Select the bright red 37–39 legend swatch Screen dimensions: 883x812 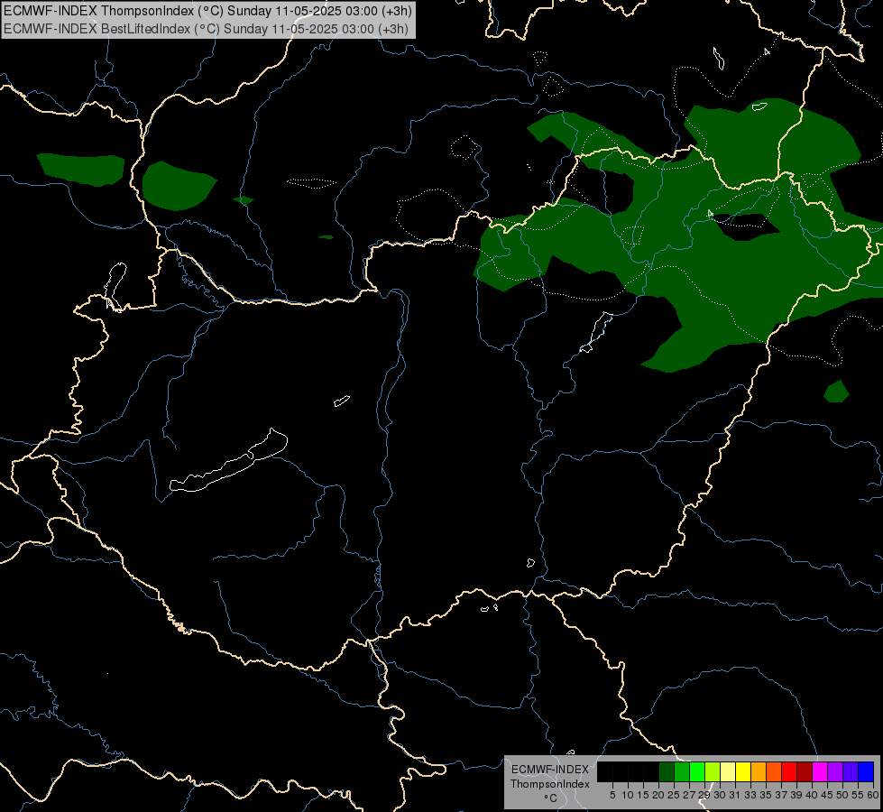pyautogui.click(x=789, y=771)
